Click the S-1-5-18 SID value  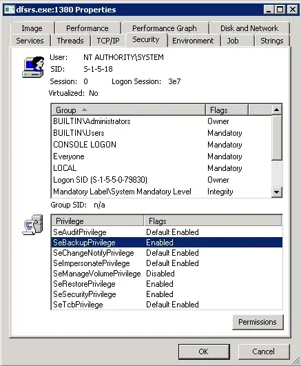(x=98, y=69)
